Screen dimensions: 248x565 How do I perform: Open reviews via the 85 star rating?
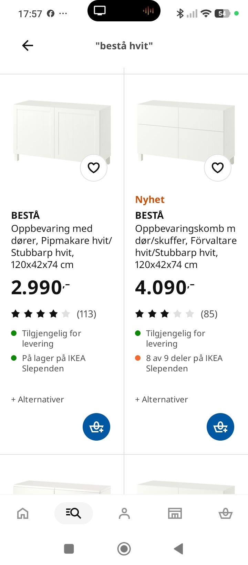point(176,314)
